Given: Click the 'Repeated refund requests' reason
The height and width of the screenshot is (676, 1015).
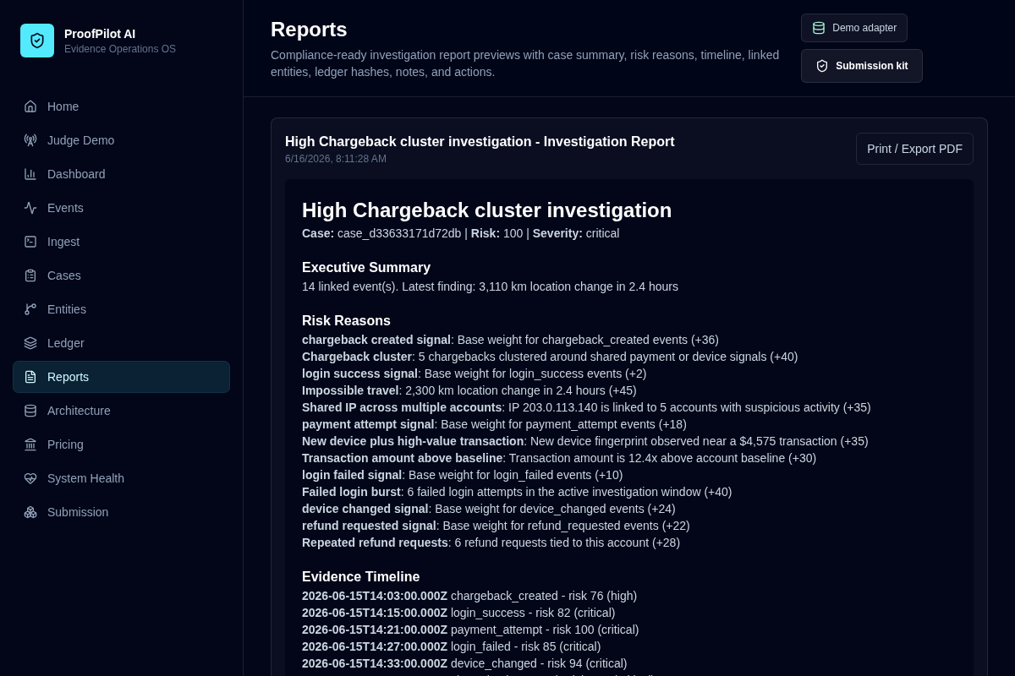Looking at the screenshot, I should 491,542.
